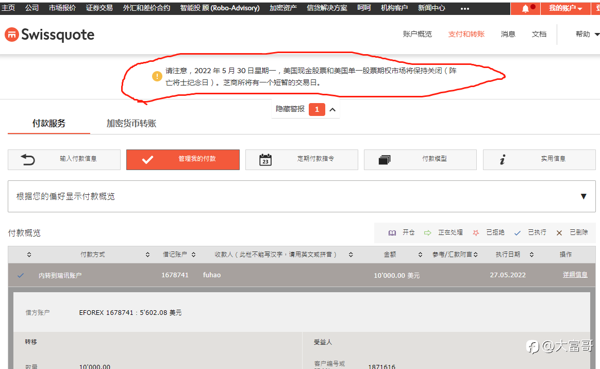600x369 pixels.
Task: Sort the 付款方式 column
Action: (148, 255)
